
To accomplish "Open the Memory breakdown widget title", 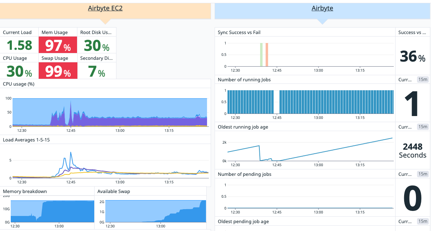I will click(25, 191).
